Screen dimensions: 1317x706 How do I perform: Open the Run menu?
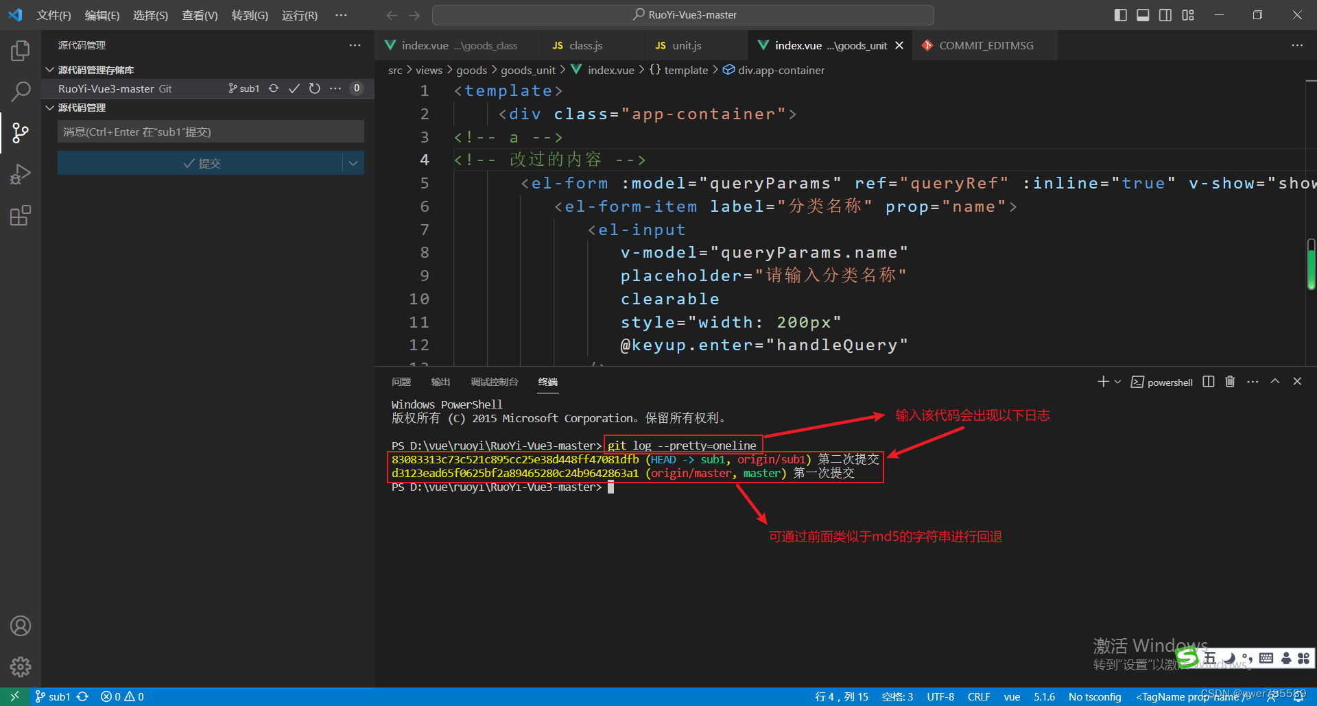coord(300,15)
